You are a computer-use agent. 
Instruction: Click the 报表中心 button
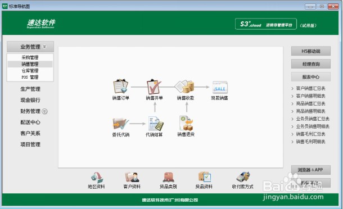[310, 77]
